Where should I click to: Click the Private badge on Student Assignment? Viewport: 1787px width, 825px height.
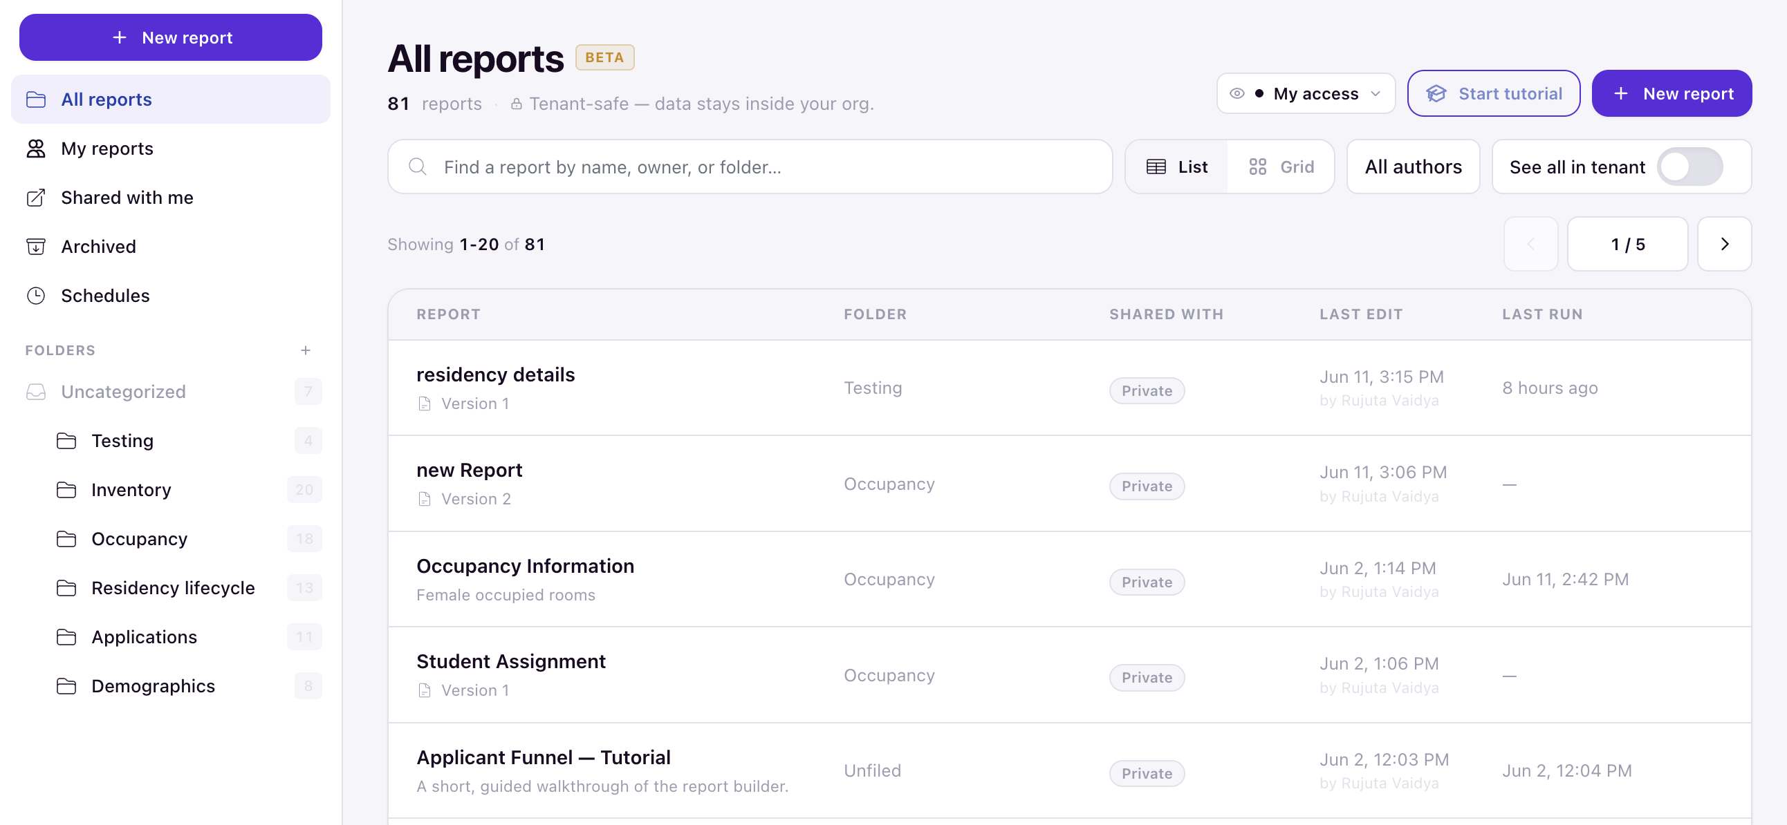[x=1147, y=677]
